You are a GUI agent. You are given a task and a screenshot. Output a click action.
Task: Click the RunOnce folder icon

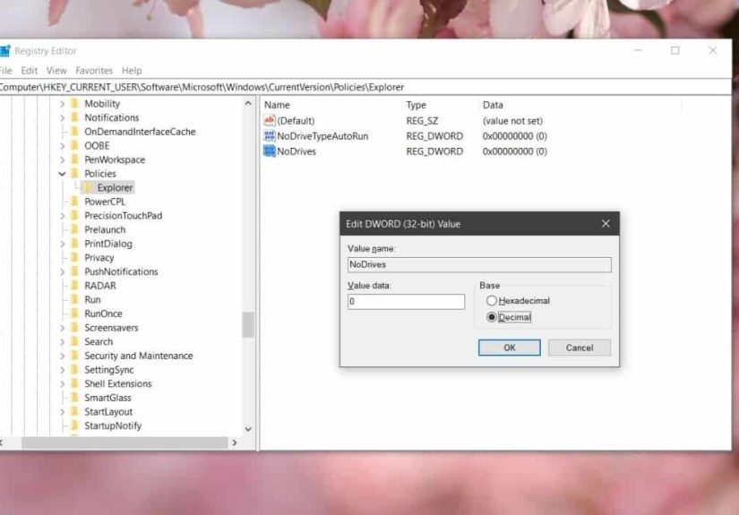coord(74,313)
